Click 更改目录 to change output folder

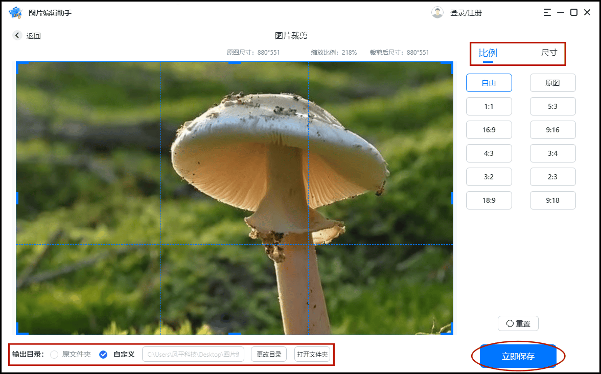click(x=268, y=354)
